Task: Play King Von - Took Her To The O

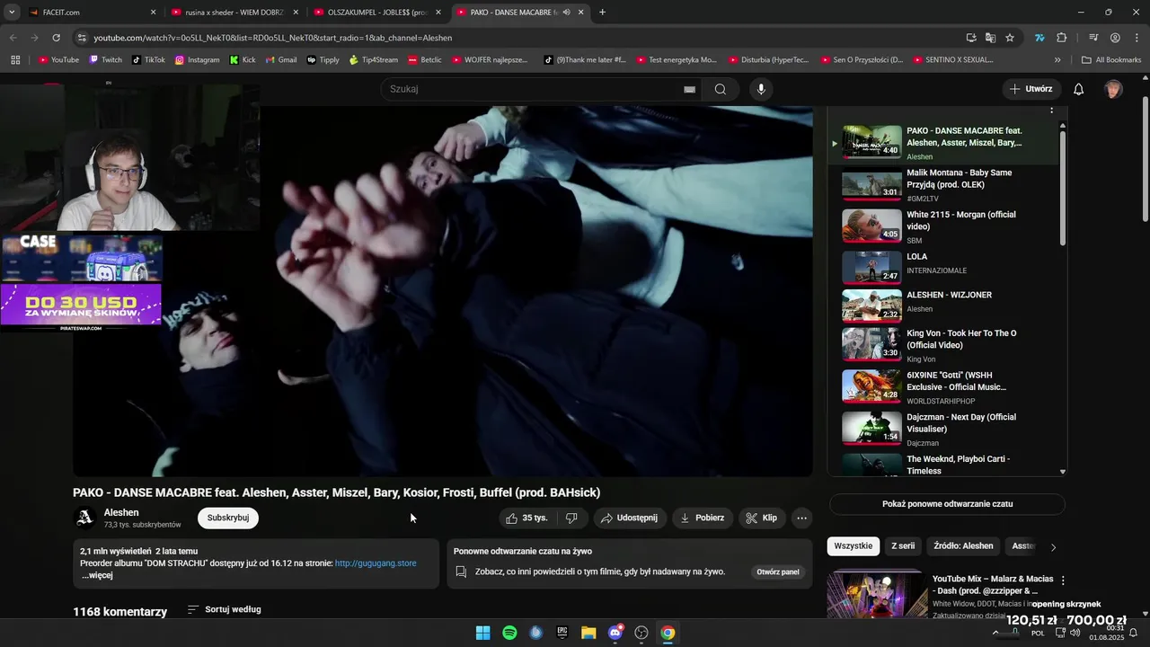Action: pos(949,345)
